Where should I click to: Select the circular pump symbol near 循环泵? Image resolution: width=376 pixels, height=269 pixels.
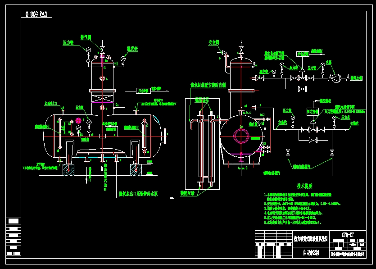coord(336,78)
